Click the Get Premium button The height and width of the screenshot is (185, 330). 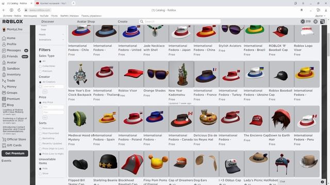15,153
